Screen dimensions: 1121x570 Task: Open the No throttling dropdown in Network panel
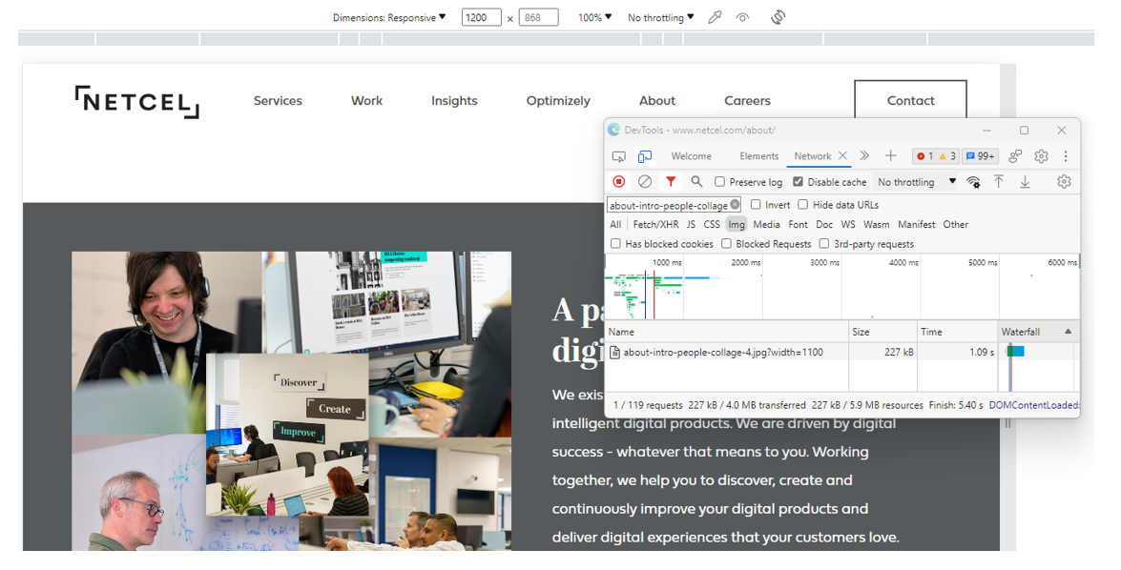[916, 182]
